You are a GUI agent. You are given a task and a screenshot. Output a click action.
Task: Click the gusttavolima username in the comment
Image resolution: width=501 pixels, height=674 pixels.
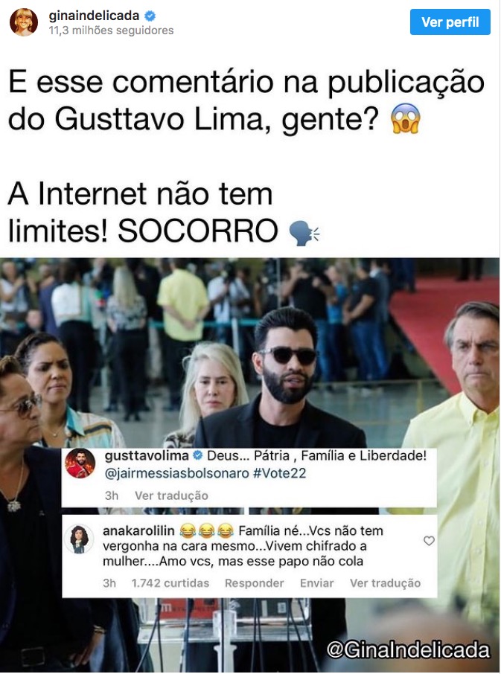point(147,455)
